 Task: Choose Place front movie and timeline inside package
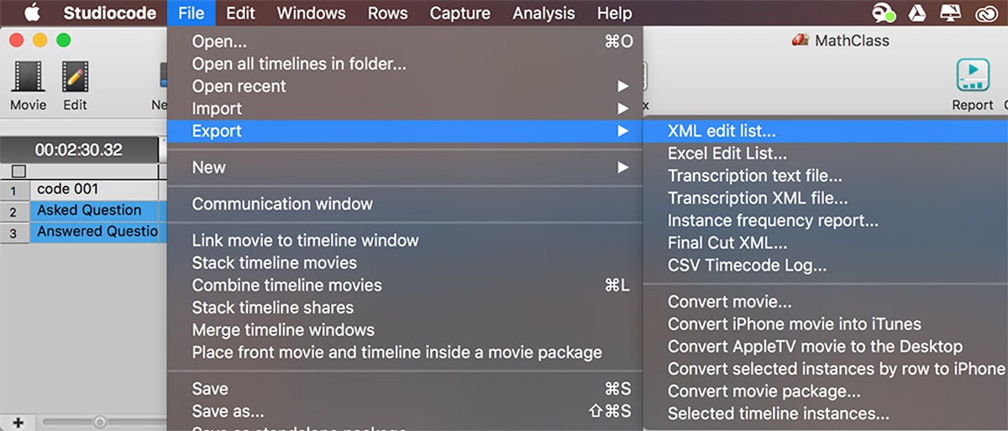(x=405, y=352)
